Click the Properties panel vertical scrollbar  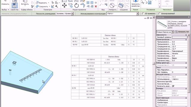(x=189, y=64)
